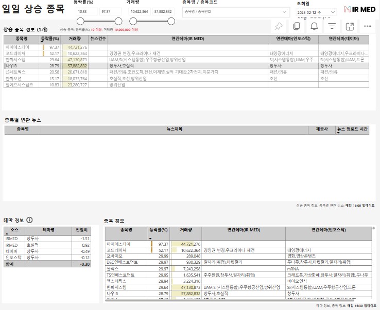Sort theme table by 전일비 header
The width and height of the screenshot is (380, 310).
(x=81, y=231)
